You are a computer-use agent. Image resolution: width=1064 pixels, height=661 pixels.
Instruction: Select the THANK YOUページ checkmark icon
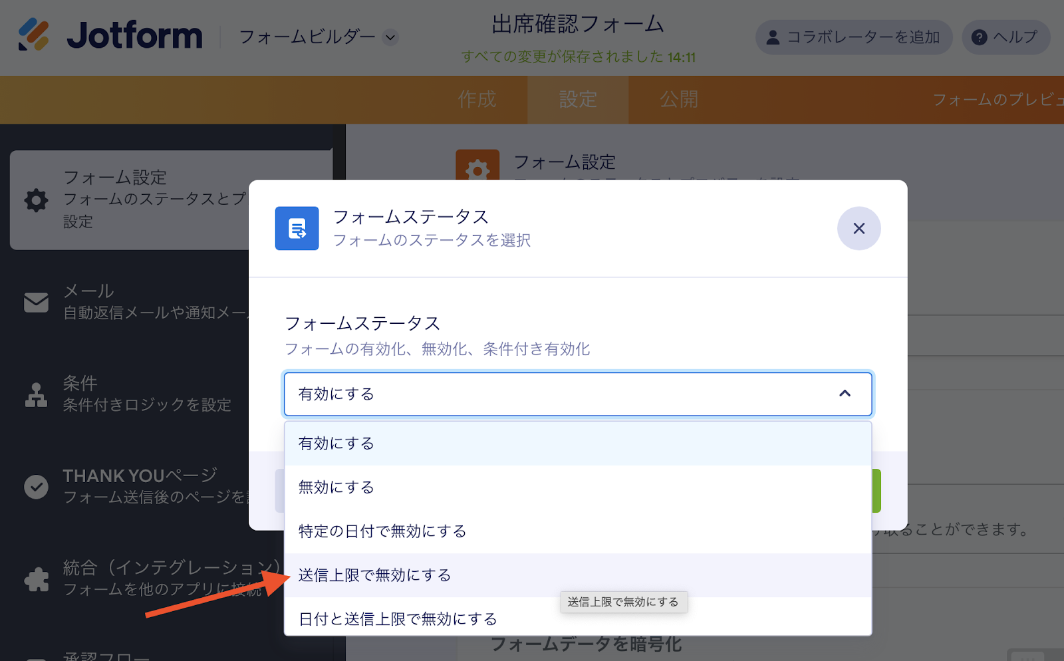point(37,487)
